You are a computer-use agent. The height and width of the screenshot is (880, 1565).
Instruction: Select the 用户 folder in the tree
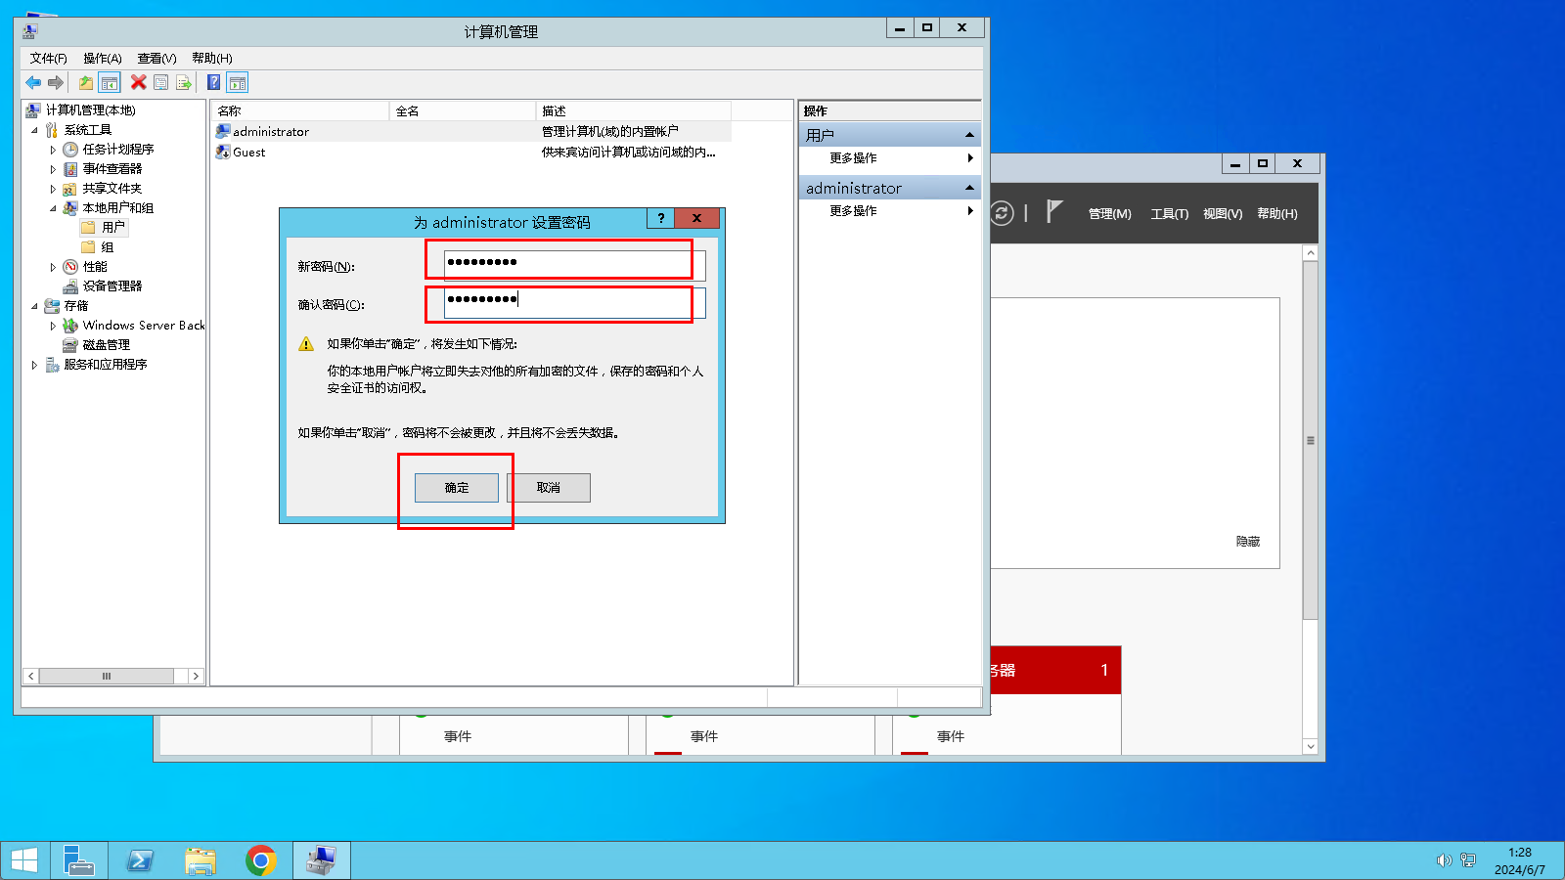113,227
